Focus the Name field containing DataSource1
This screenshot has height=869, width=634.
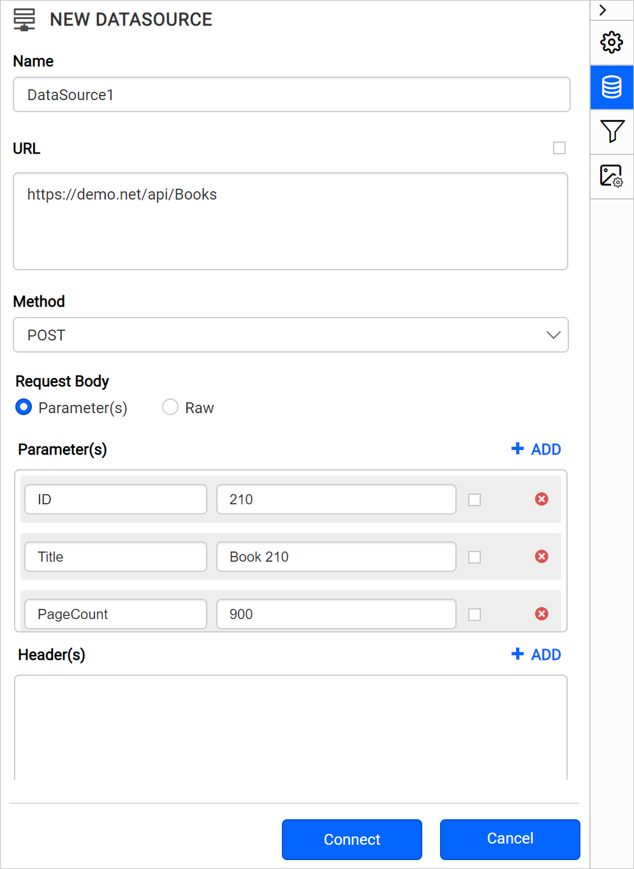[291, 94]
